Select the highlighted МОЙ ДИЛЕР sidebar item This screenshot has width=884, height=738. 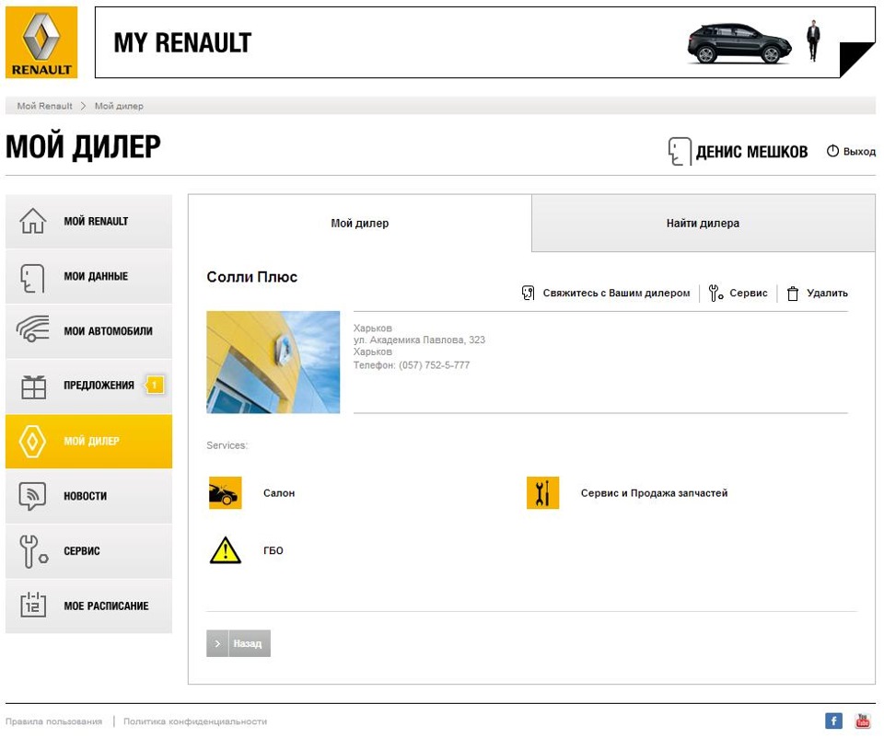click(x=89, y=442)
